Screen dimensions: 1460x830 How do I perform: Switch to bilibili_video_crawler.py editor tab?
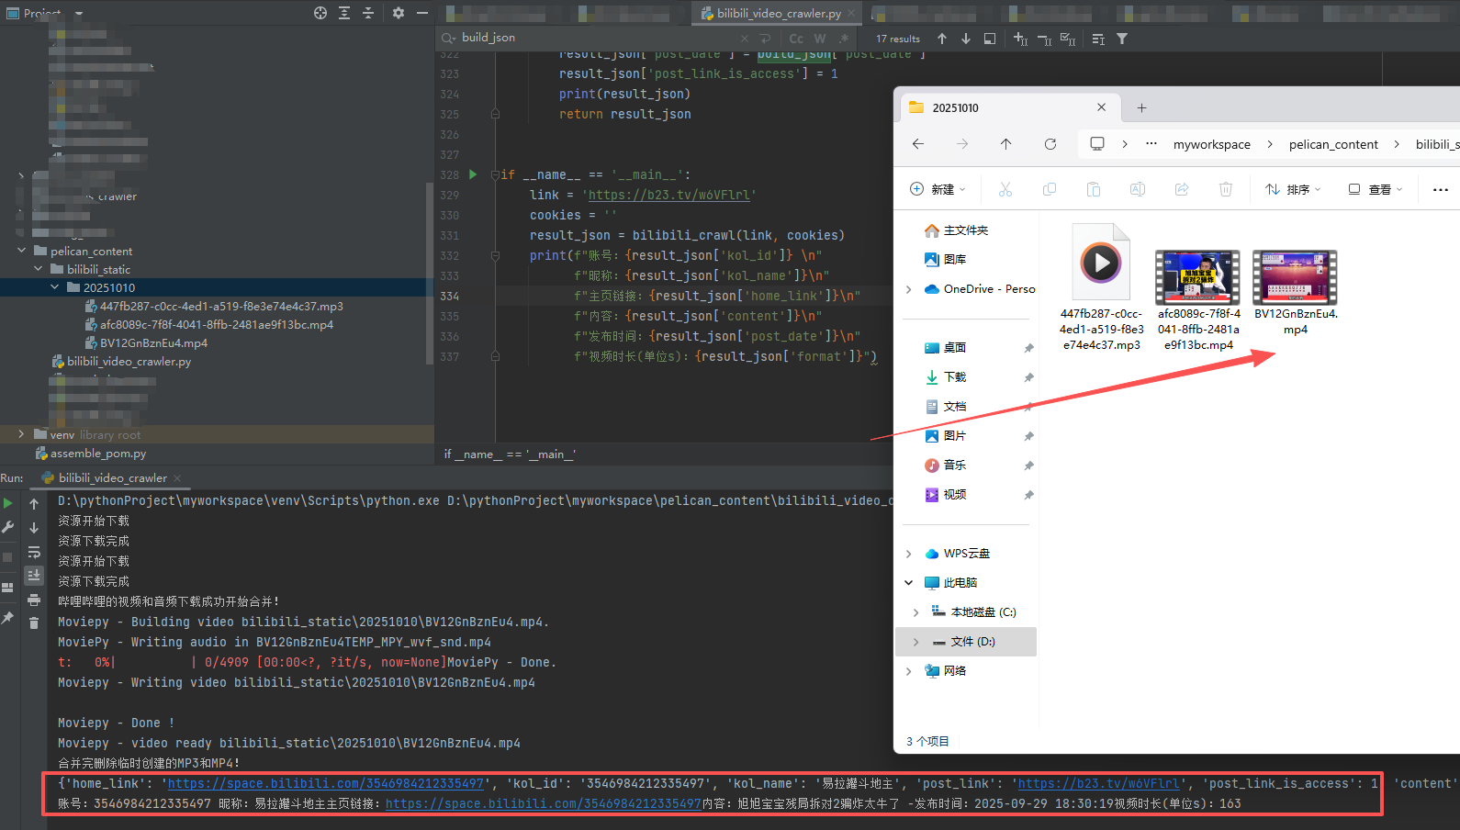(778, 13)
